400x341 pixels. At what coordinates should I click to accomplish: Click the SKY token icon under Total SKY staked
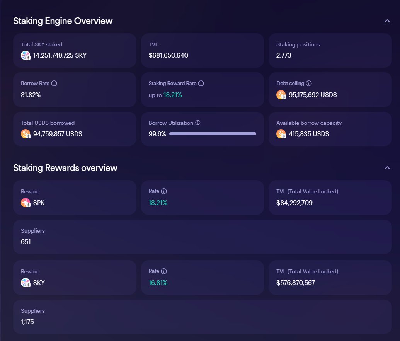click(26, 55)
